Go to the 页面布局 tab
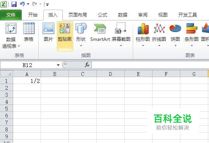Image resolution: width=209 pixels, height=143 pixels. pos(78,15)
